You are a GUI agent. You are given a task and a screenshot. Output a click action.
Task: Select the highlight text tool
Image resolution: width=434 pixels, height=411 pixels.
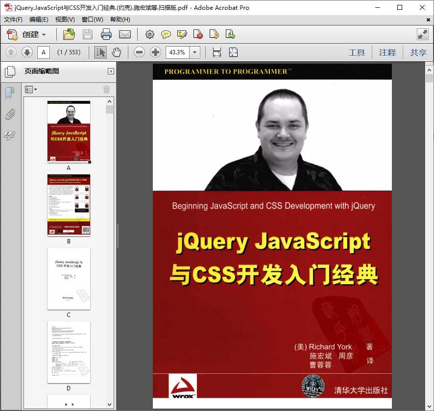[182, 34]
